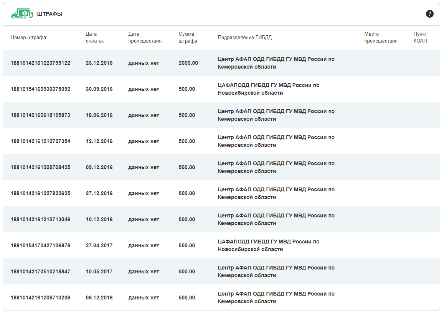Select fine number 18810142161209708425

point(41,167)
